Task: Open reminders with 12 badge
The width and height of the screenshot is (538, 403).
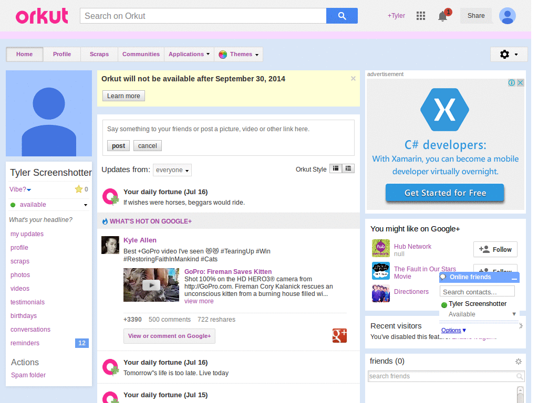Action: tap(49, 343)
